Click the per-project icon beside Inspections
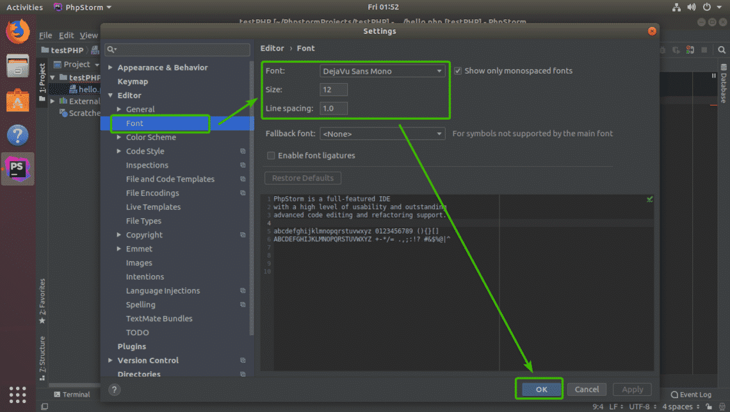The height and width of the screenshot is (412, 730). pyautogui.click(x=243, y=165)
